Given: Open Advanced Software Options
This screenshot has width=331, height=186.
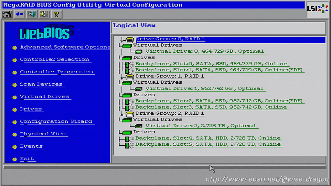Looking at the screenshot, I should pos(65,47).
